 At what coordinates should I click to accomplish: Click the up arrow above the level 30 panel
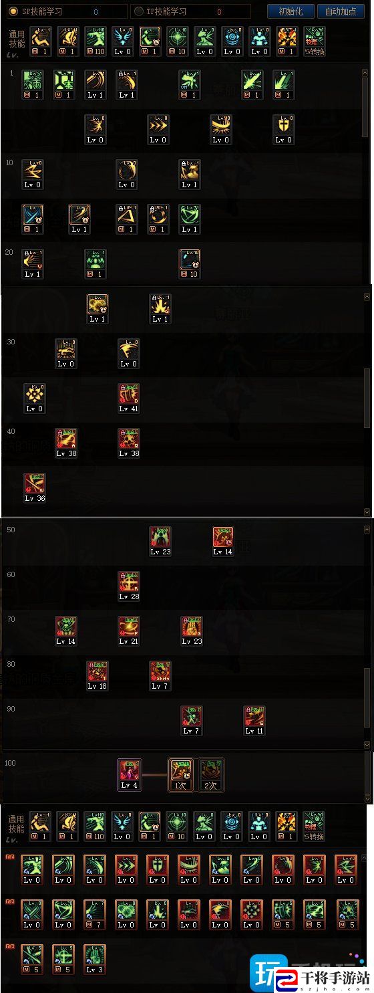(x=367, y=296)
